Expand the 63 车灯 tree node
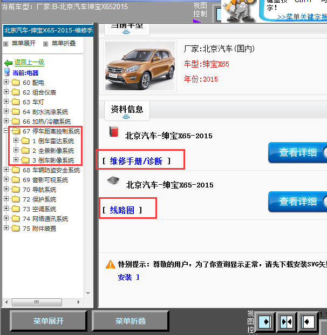Image resolution: width=327 pixels, height=335 pixels. [x=6, y=101]
